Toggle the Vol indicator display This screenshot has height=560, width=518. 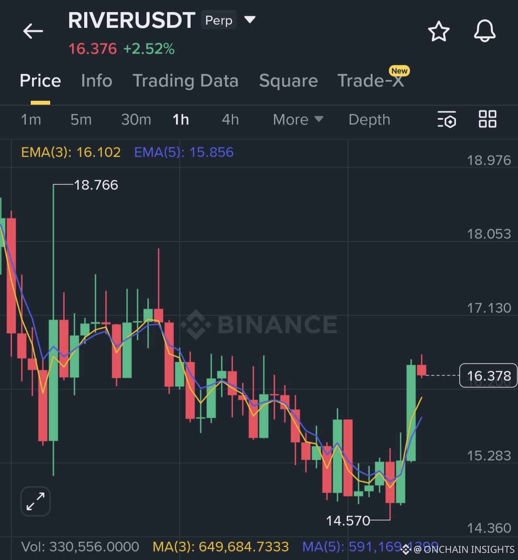point(80,546)
